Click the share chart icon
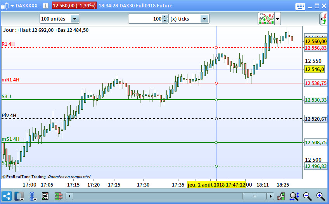The image size is (329, 204). click(7, 196)
